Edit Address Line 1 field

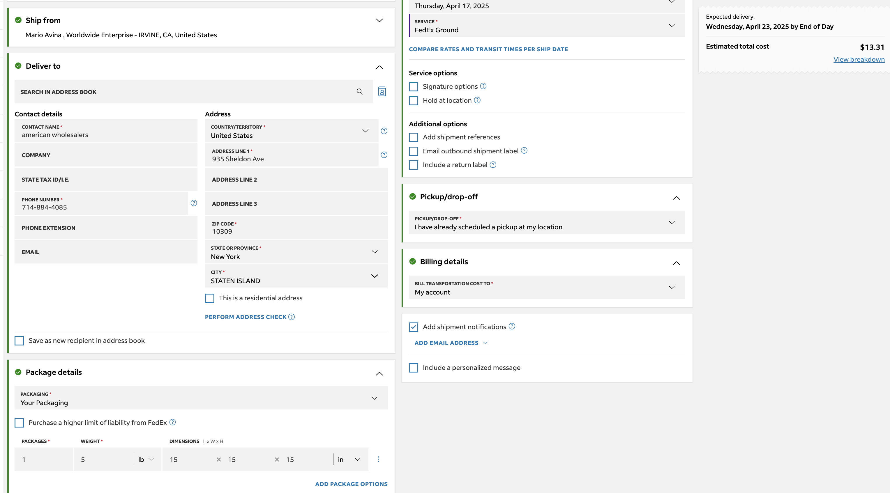coord(292,155)
